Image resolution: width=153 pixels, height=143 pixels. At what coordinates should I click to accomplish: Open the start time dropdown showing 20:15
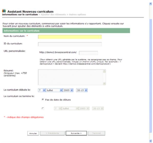(x=82, y=90)
